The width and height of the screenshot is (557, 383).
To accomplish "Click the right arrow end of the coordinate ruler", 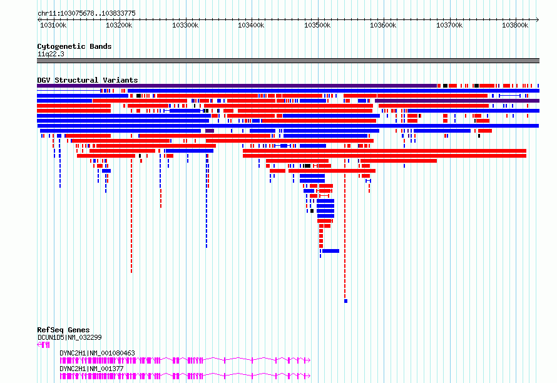I will [x=538, y=19].
